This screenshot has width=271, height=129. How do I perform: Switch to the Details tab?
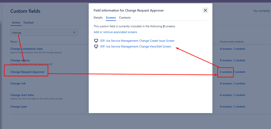(98, 18)
